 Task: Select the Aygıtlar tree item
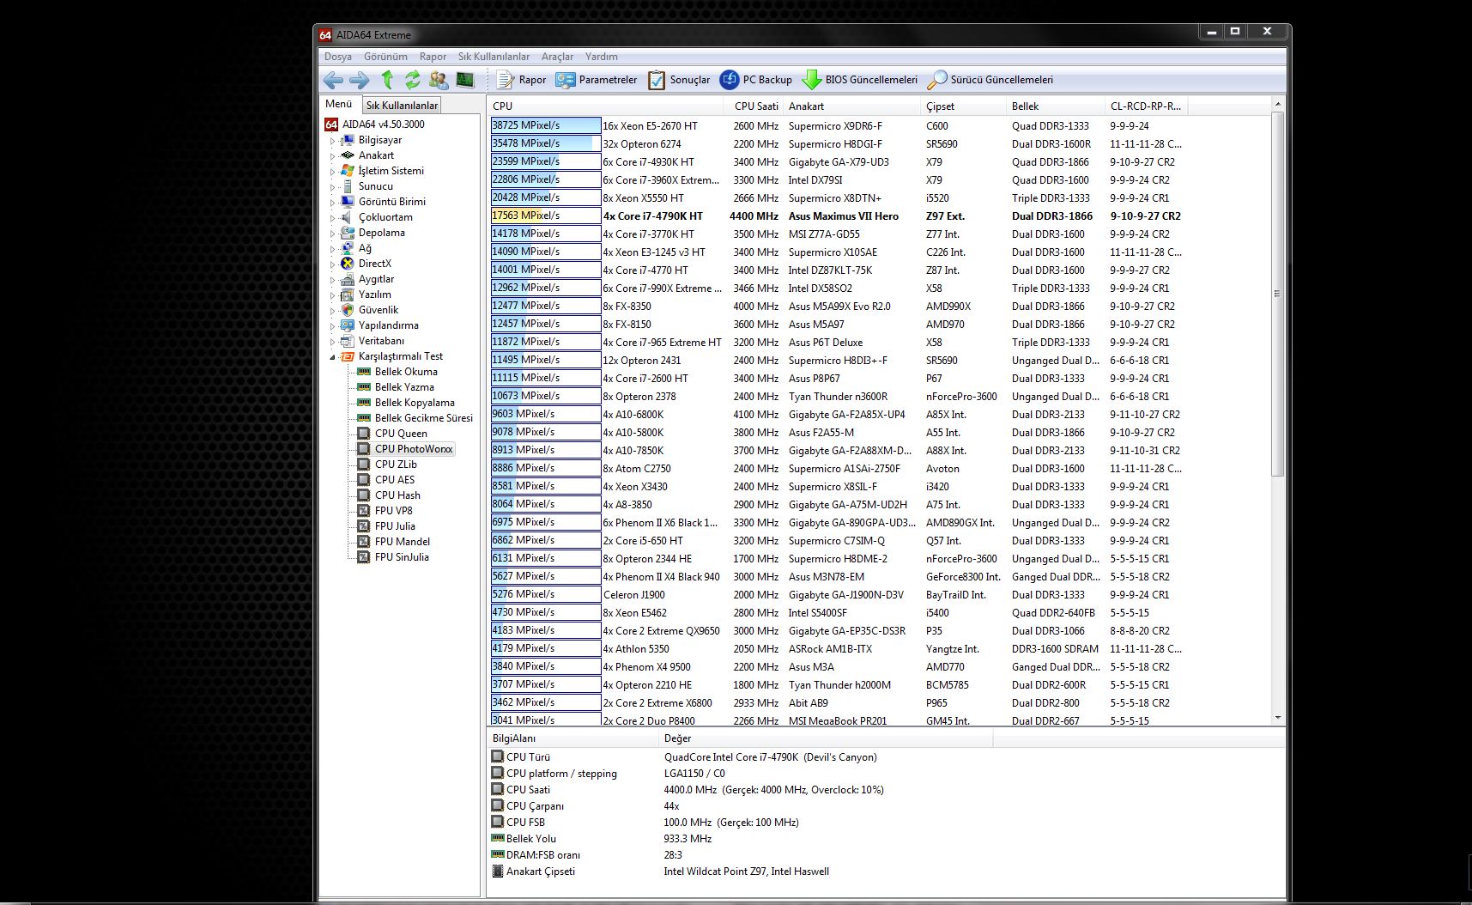click(376, 279)
